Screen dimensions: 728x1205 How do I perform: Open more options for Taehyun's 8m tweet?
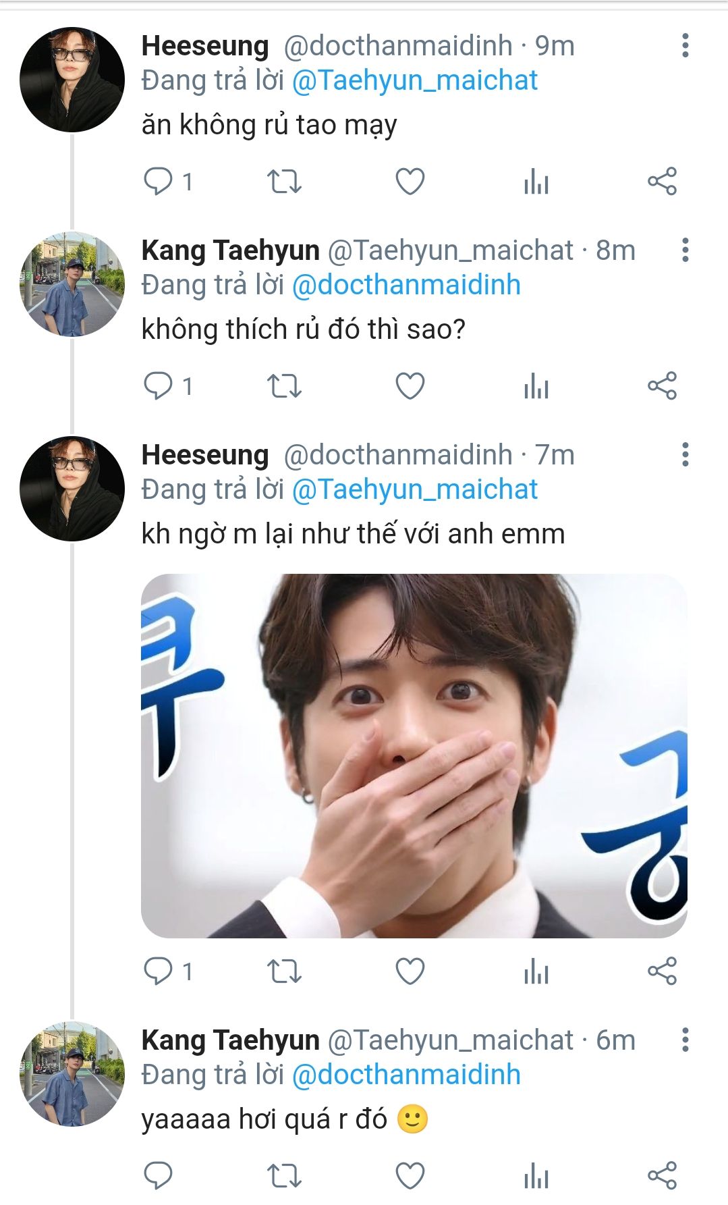click(x=685, y=250)
